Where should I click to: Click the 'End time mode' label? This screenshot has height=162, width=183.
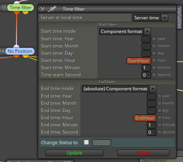(x=57, y=88)
